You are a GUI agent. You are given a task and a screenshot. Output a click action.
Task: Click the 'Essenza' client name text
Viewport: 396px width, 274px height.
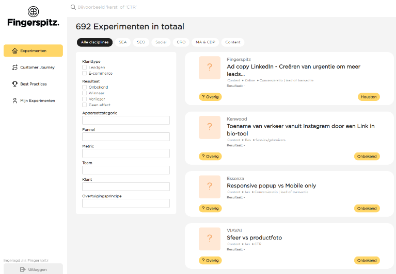point(235,179)
